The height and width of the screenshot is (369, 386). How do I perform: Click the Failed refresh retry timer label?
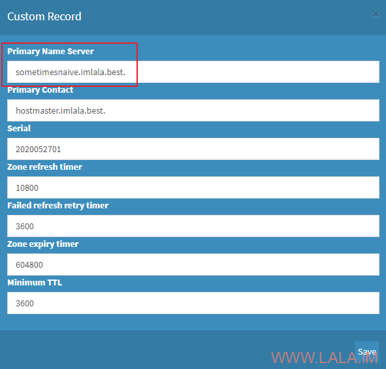[58, 205]
